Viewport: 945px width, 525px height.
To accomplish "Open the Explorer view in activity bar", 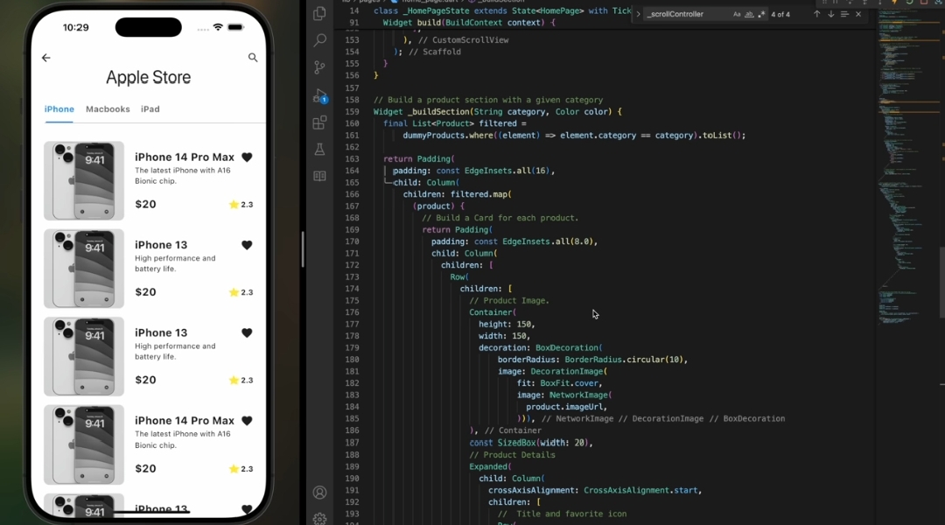I will pyautogui.click(x=319, y=13).
